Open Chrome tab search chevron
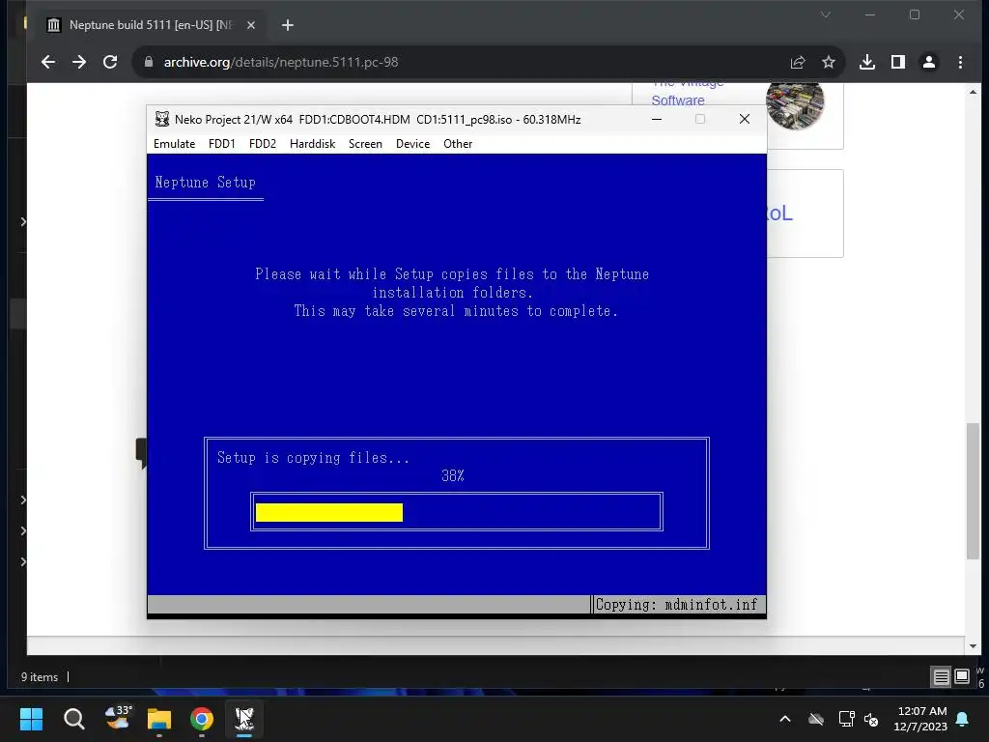The image size is (989, 742). (825, 14)
